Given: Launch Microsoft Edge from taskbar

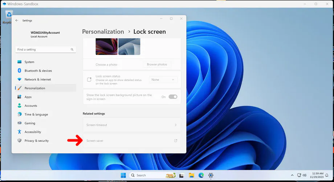Looking at the screenshot, I should (201, 175).
